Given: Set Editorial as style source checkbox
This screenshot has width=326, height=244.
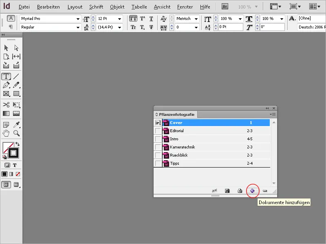Looking at the screenshot, I should [158, 131].
